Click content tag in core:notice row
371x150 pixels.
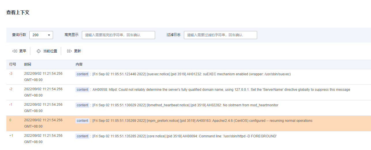[x=82, y=136]
